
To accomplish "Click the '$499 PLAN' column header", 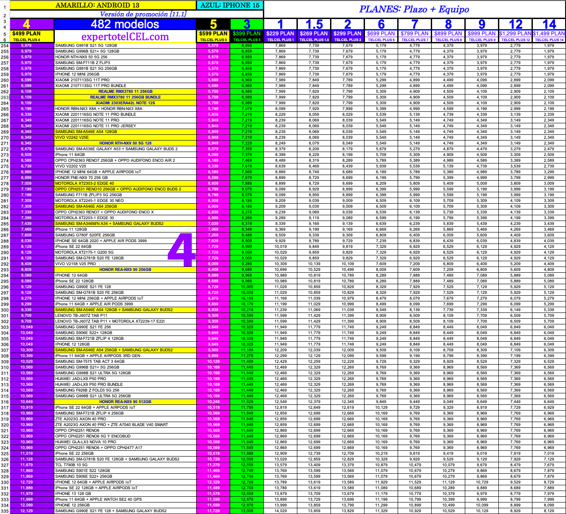I will point(27,34).
